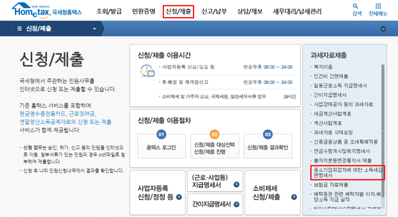Open the 신청/제출 breadcrumb dropdown arrow
This screenshot has height=217, width=398.
click(x=94, y=29)
